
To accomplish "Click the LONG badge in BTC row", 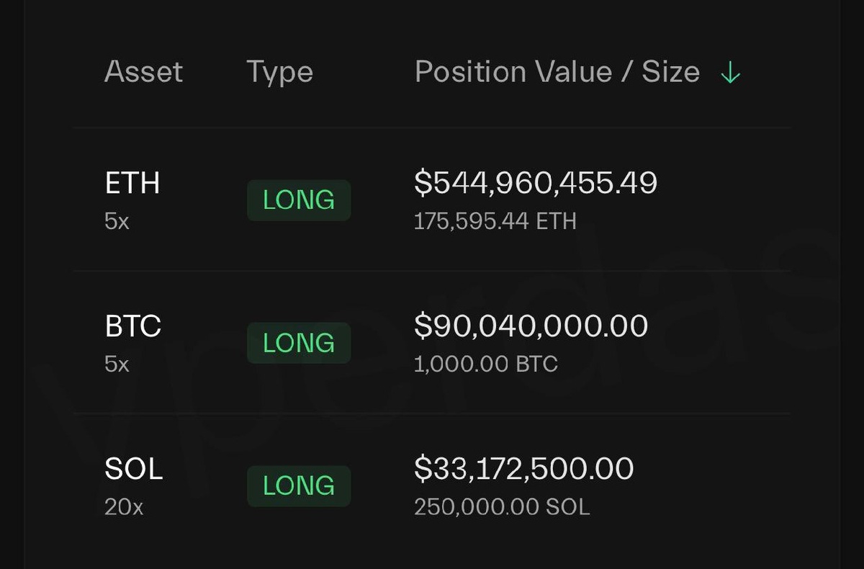I will pyautogui.click(x=299, y=343).
